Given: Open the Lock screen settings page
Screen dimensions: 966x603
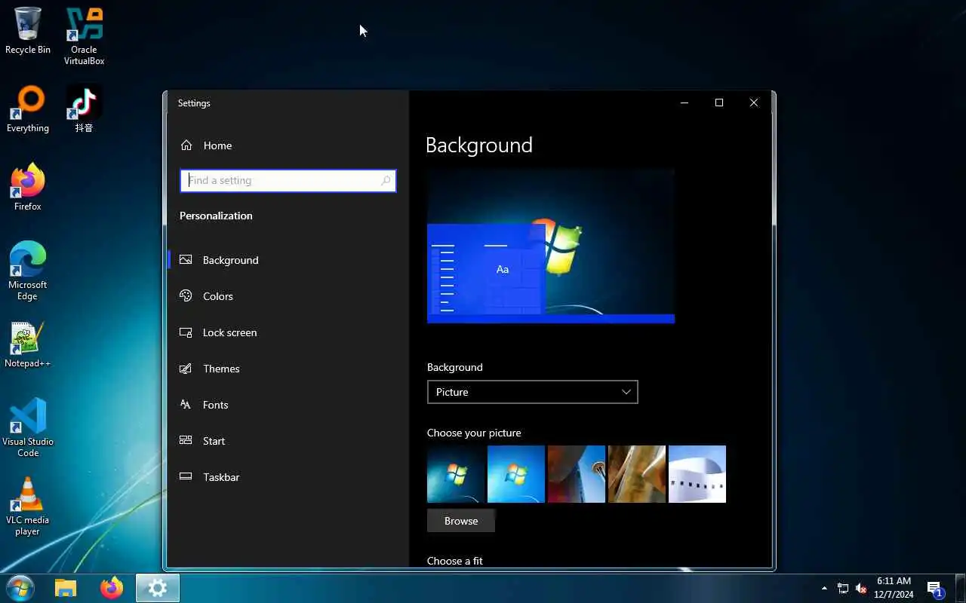Looking at the screenshot, I should click(x=288, y=332).
